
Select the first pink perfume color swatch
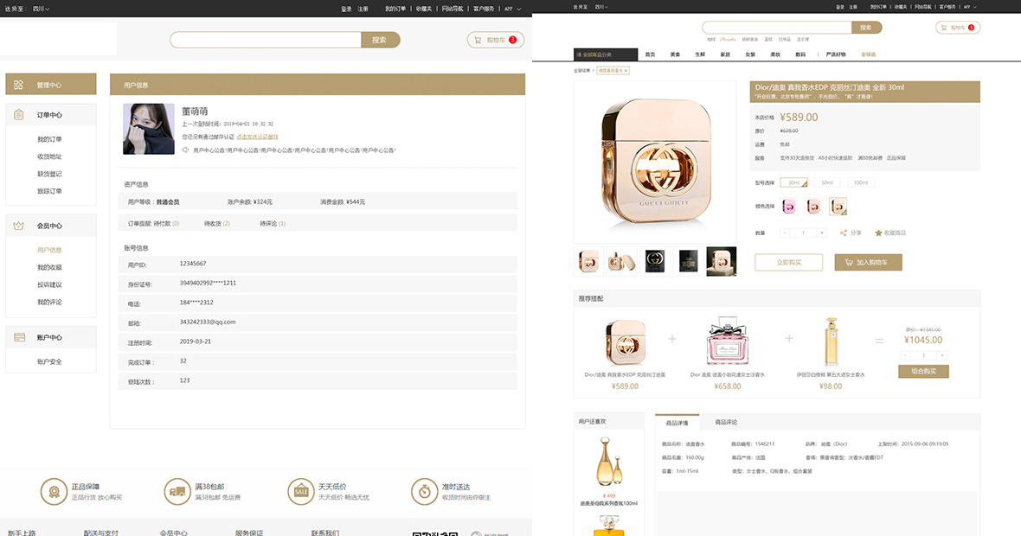788,207
